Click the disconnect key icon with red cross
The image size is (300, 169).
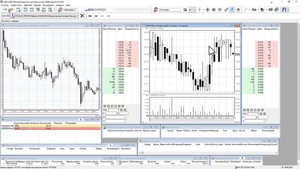click(10, 9)
